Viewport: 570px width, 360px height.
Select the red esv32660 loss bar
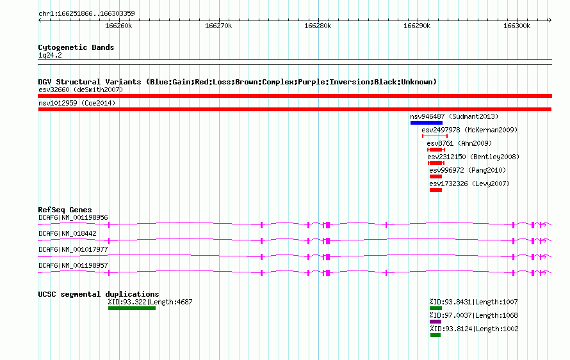tap(295, 96)
